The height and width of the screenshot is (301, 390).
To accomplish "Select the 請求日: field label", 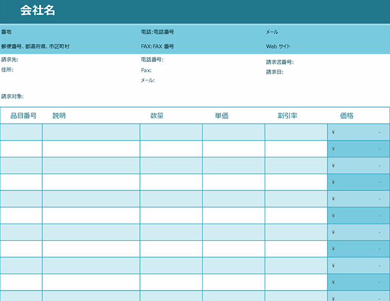I will 274,72.
